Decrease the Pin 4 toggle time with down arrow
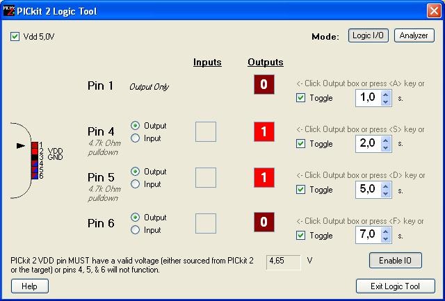Image resolution: width=445 pixels, height=301 pixels. tap(386, 148)
